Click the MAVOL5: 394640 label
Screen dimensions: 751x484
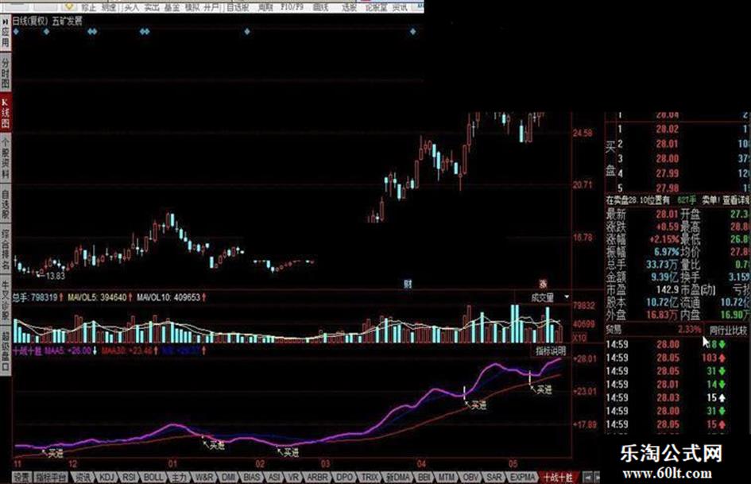(x=97, y=297)
